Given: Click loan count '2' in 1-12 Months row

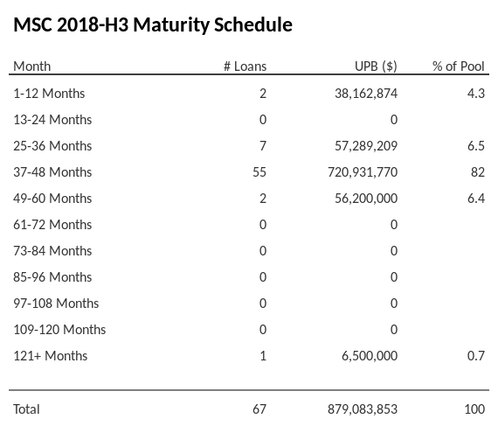Looking at the screenshot, I should [263, 94].
